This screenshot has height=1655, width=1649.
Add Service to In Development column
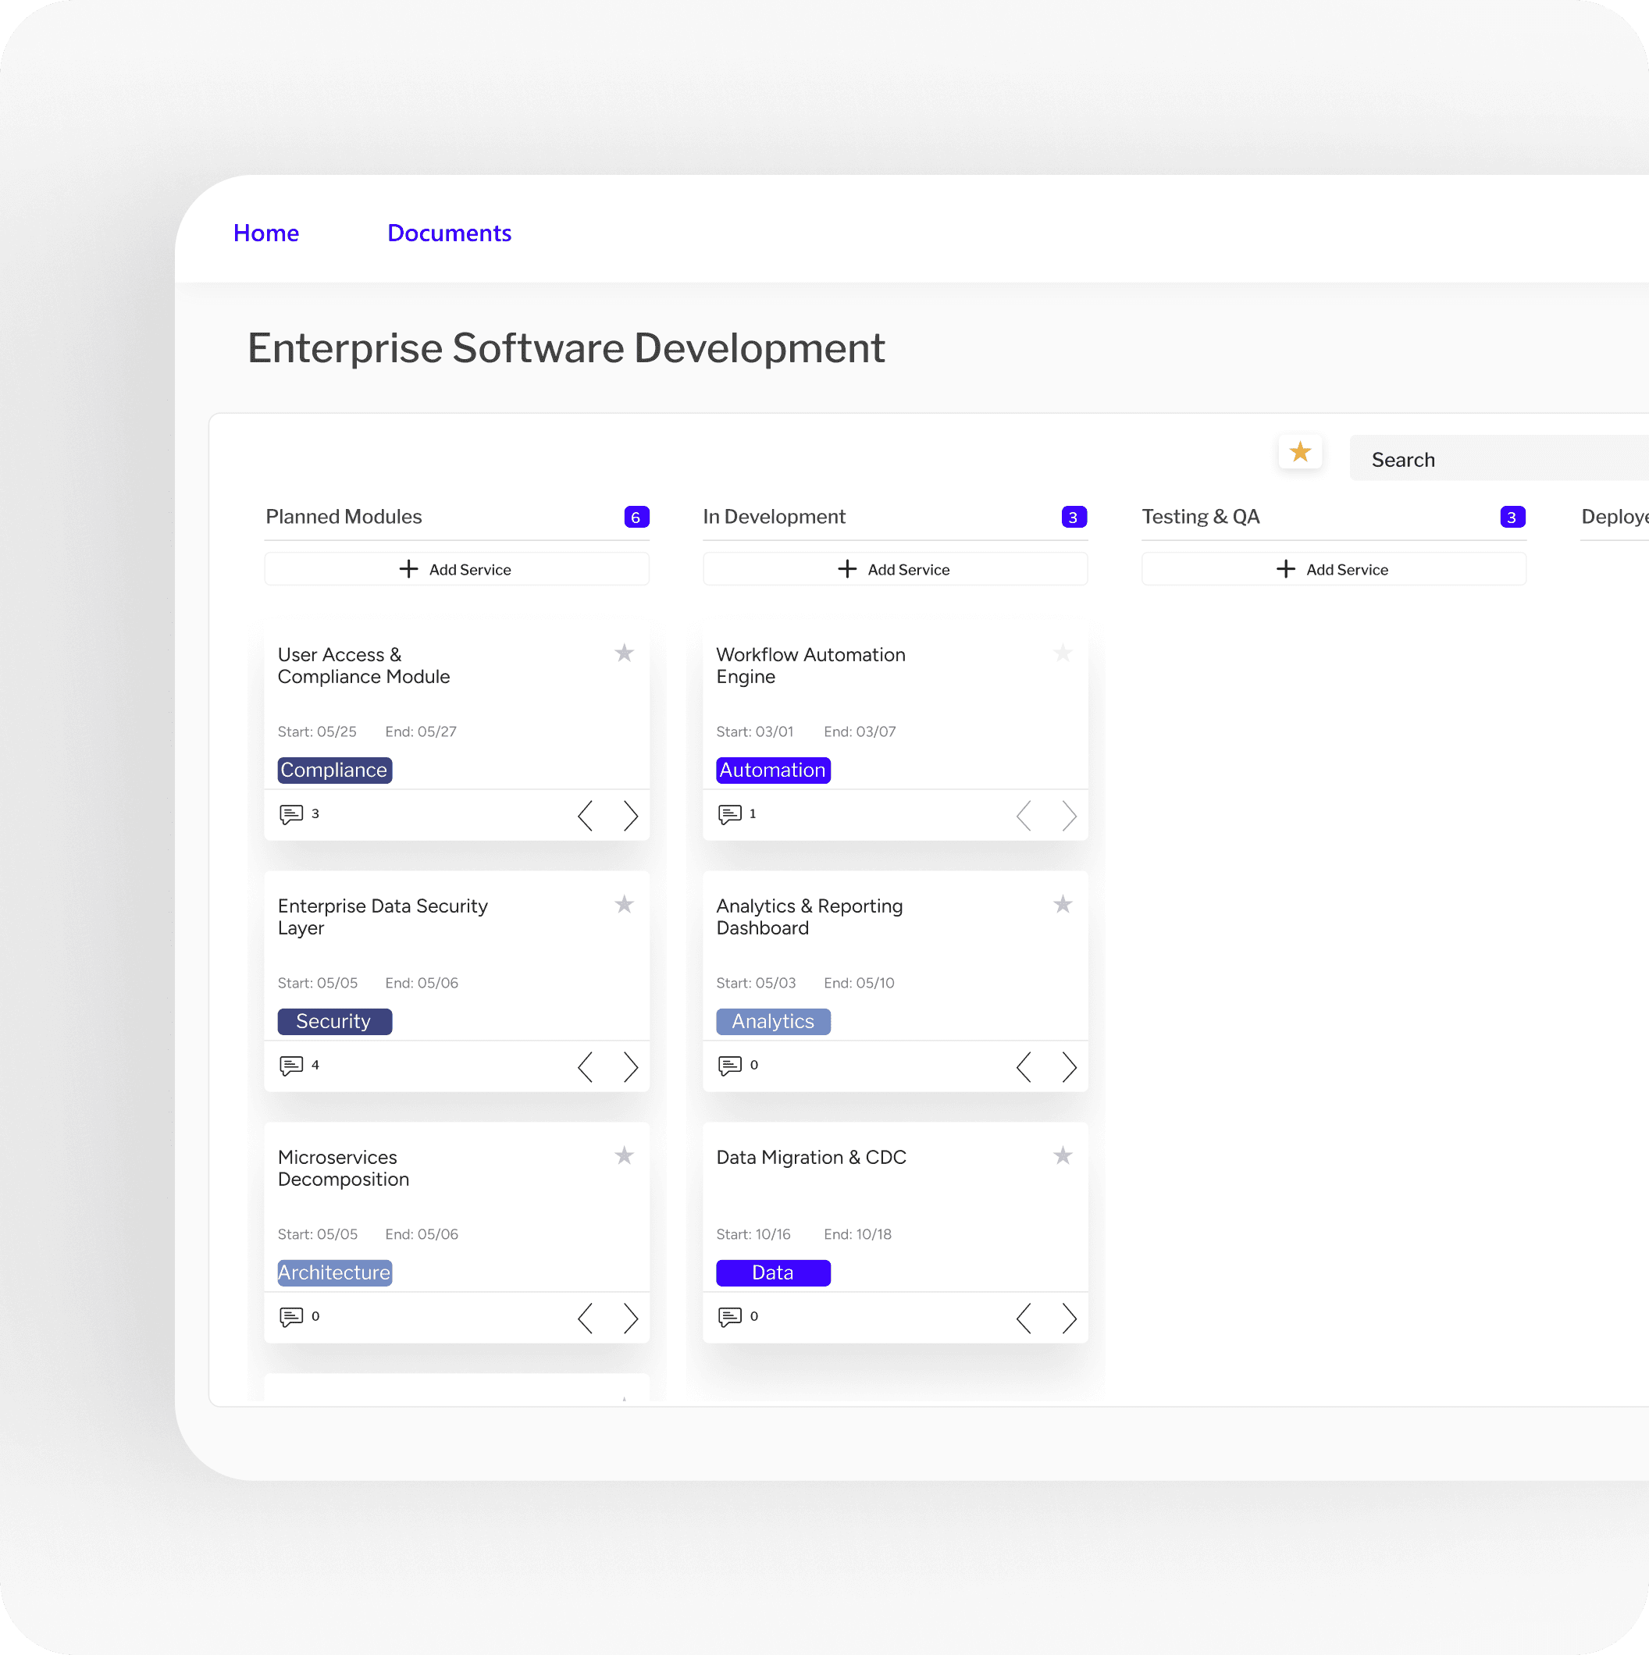(x=896, y=569)
